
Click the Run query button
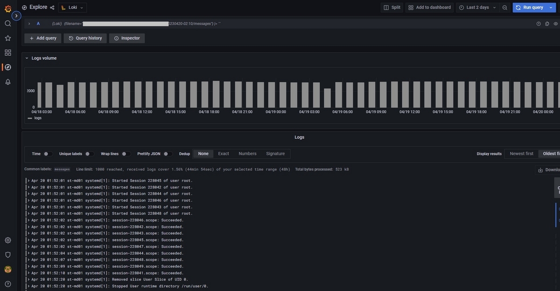tap(530, 7)
